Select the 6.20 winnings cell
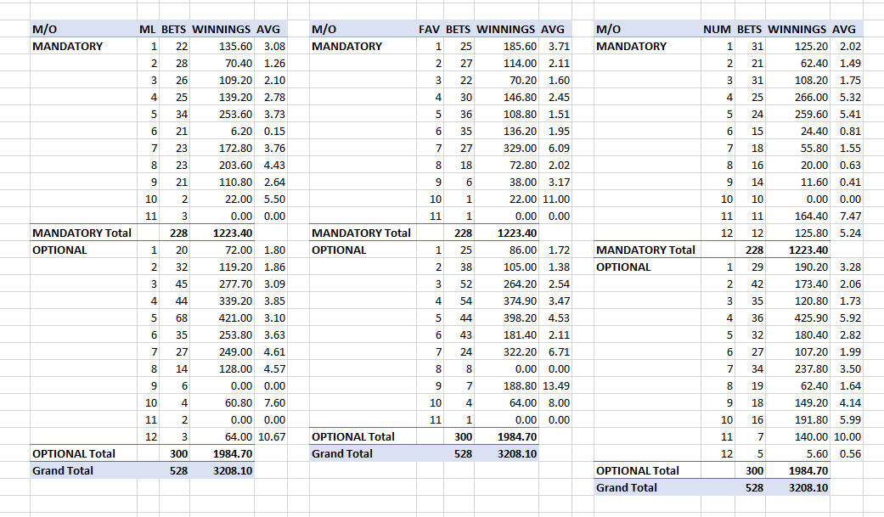 click(240, 131)
